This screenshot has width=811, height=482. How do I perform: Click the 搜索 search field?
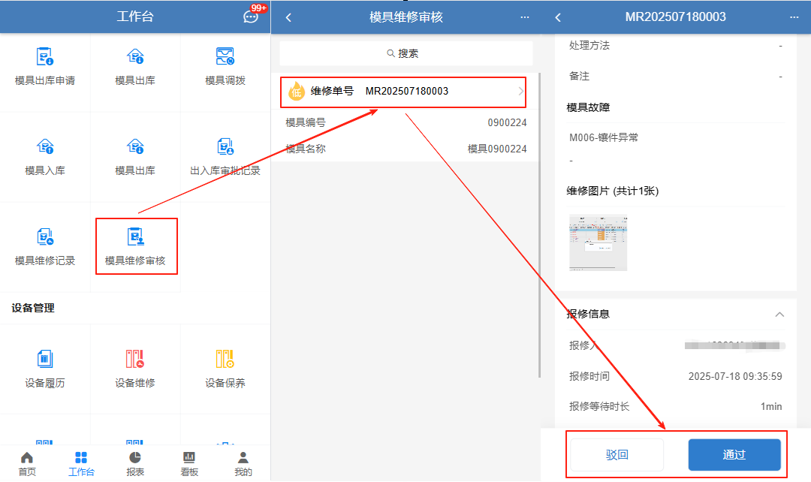pos(405,53)
